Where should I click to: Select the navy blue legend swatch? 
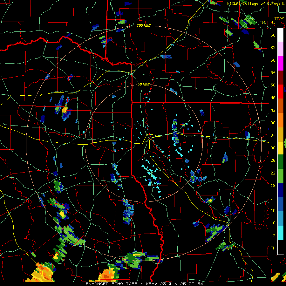tap(281, 190)
